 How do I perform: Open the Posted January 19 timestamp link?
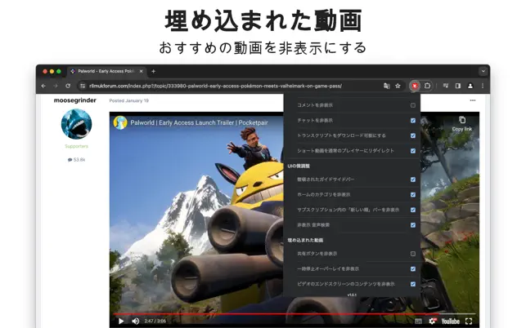[128, 100]
